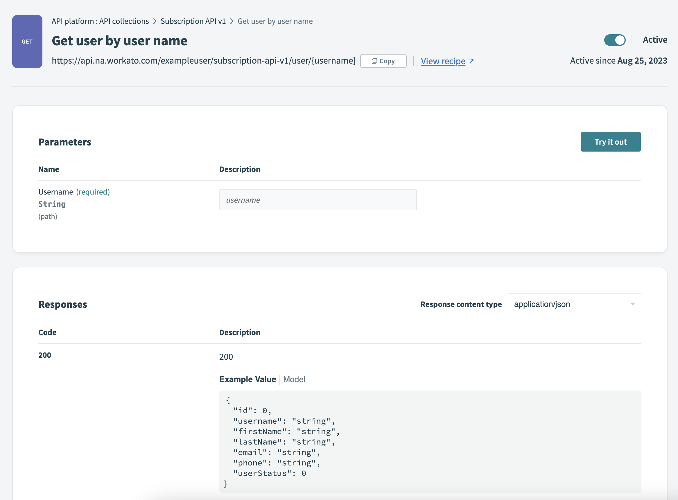
Task: Click the chevron arrow in the breadcrumb trail
Action: [155, 21]
